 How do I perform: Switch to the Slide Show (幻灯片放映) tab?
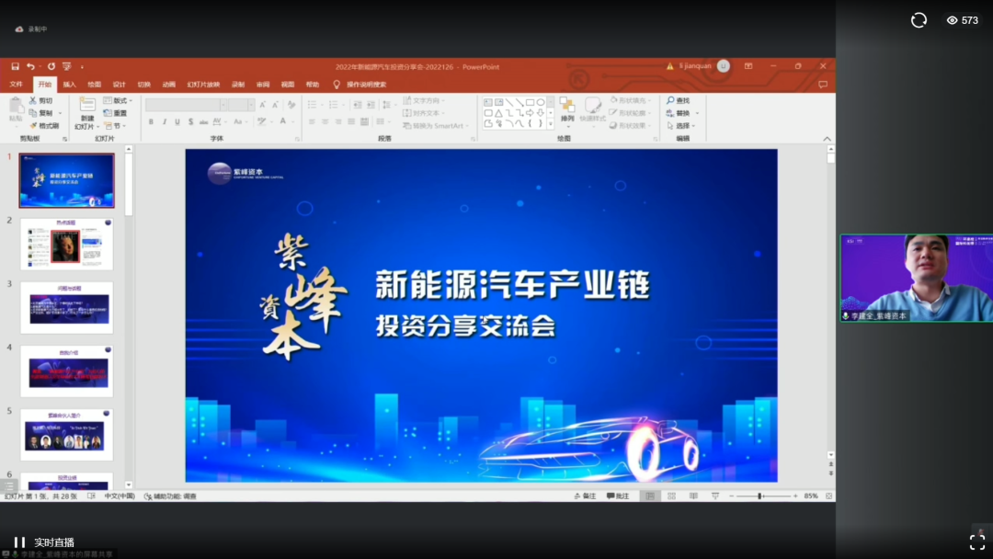[x=203, y=85]
